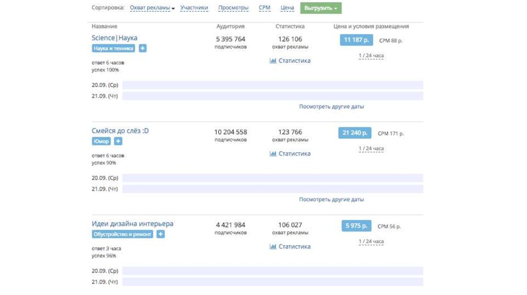Click the plus icon next to Обустройство и ремонт

[x=161, y=234]
